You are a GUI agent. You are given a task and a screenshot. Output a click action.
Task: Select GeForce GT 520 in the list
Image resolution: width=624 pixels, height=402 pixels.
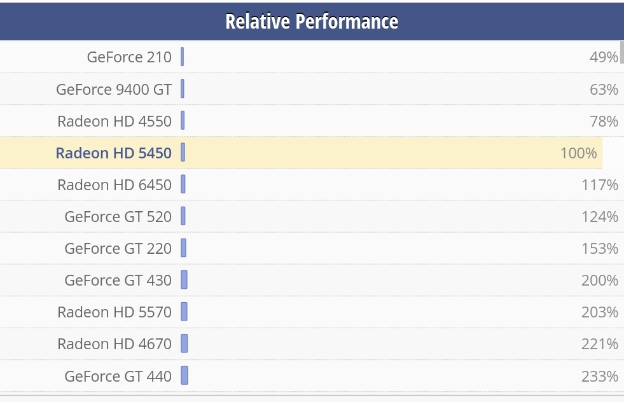coord(118,216)
